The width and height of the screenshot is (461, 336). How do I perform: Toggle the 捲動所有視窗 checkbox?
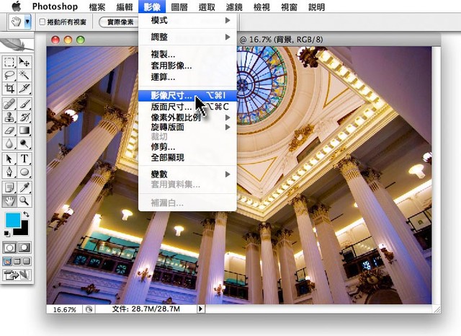42,22
